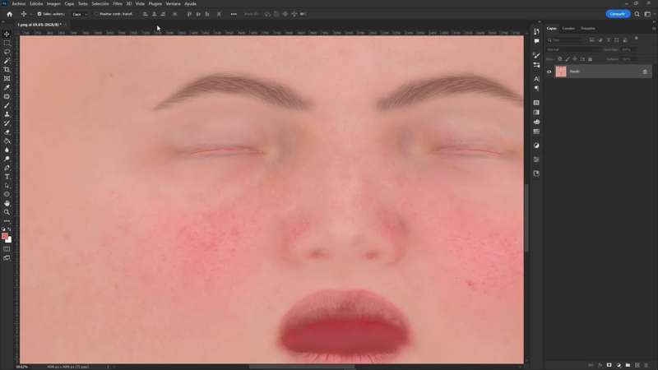This screenshot has width=658, height=370.
Task: Select the Hand tool
Action: pos(7,203)
